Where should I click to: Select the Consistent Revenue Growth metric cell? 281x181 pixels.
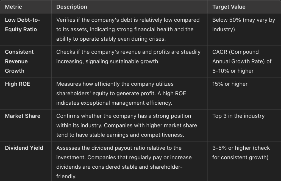pos(19,61)
